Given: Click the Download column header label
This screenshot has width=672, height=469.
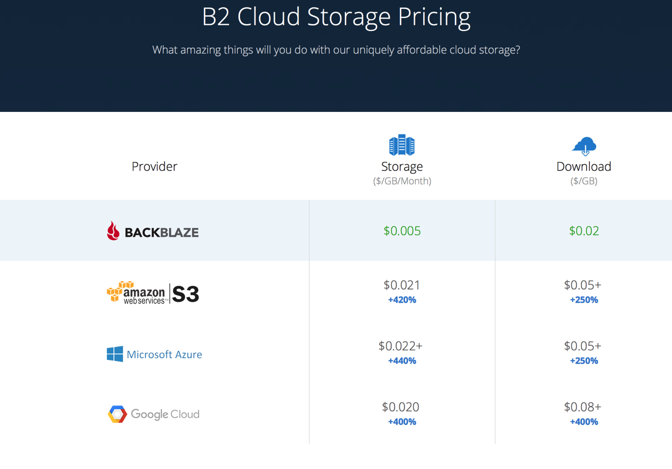Looking at the screenshot, I should tap(583, 166).
